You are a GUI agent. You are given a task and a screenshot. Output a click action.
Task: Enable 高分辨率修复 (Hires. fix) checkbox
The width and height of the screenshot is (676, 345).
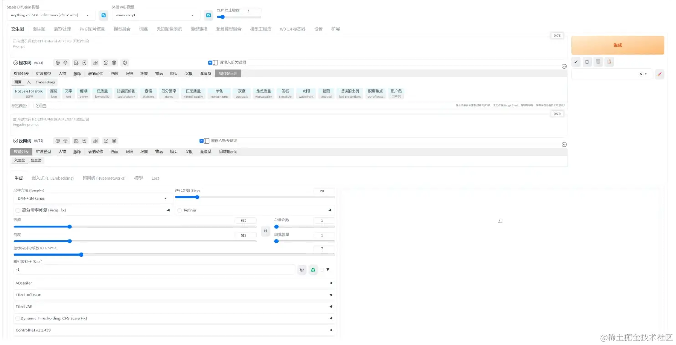pyautogui.click(x=18, y=210)
